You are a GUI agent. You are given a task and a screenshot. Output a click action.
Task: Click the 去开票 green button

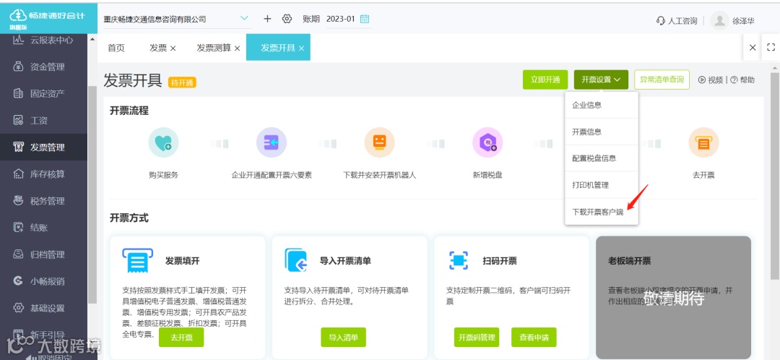[x=181, y=337]
